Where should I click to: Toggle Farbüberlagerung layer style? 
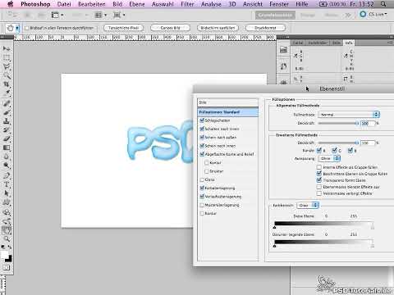coord(202,188)
